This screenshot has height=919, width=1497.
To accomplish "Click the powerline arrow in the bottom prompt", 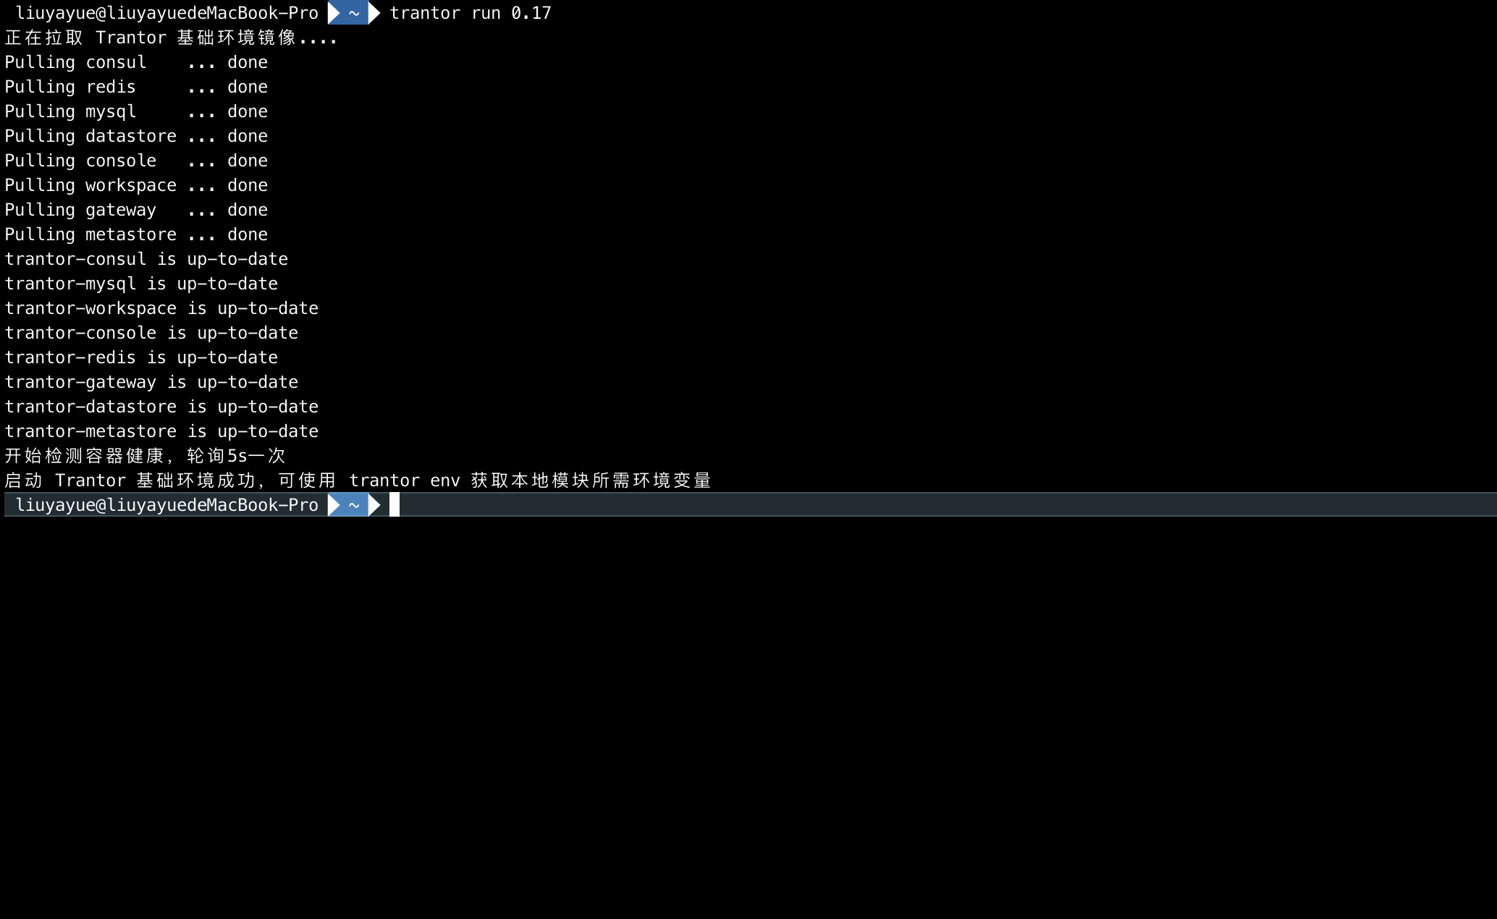I will [334, 504].
